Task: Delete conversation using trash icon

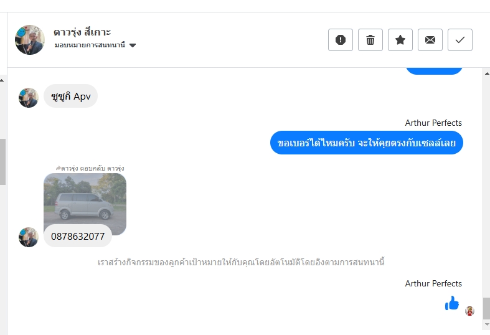Action: point(370,40)
